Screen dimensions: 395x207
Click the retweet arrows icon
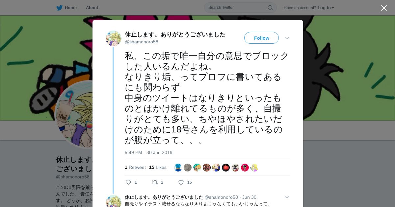click(x=154, y=182)
